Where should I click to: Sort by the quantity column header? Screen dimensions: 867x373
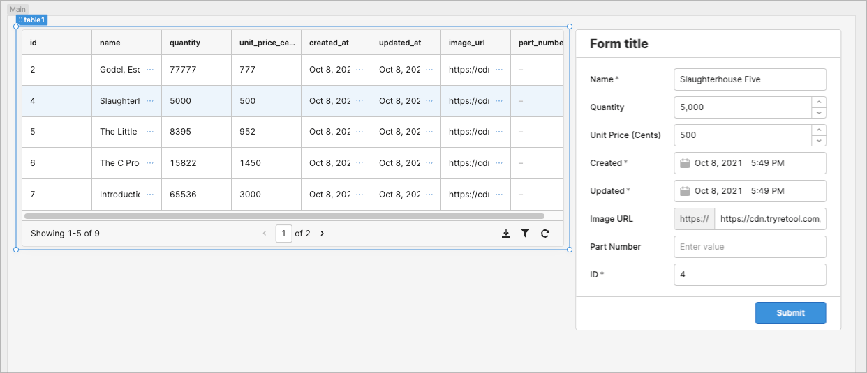coord(196,43)
